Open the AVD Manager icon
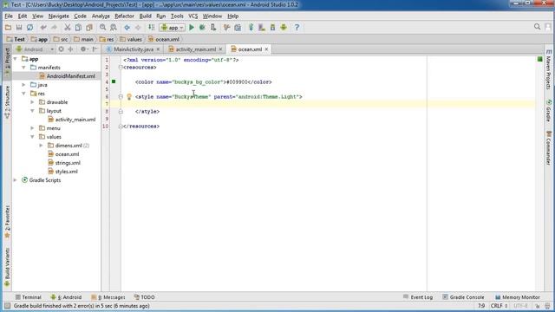 (x=262, y=27)
